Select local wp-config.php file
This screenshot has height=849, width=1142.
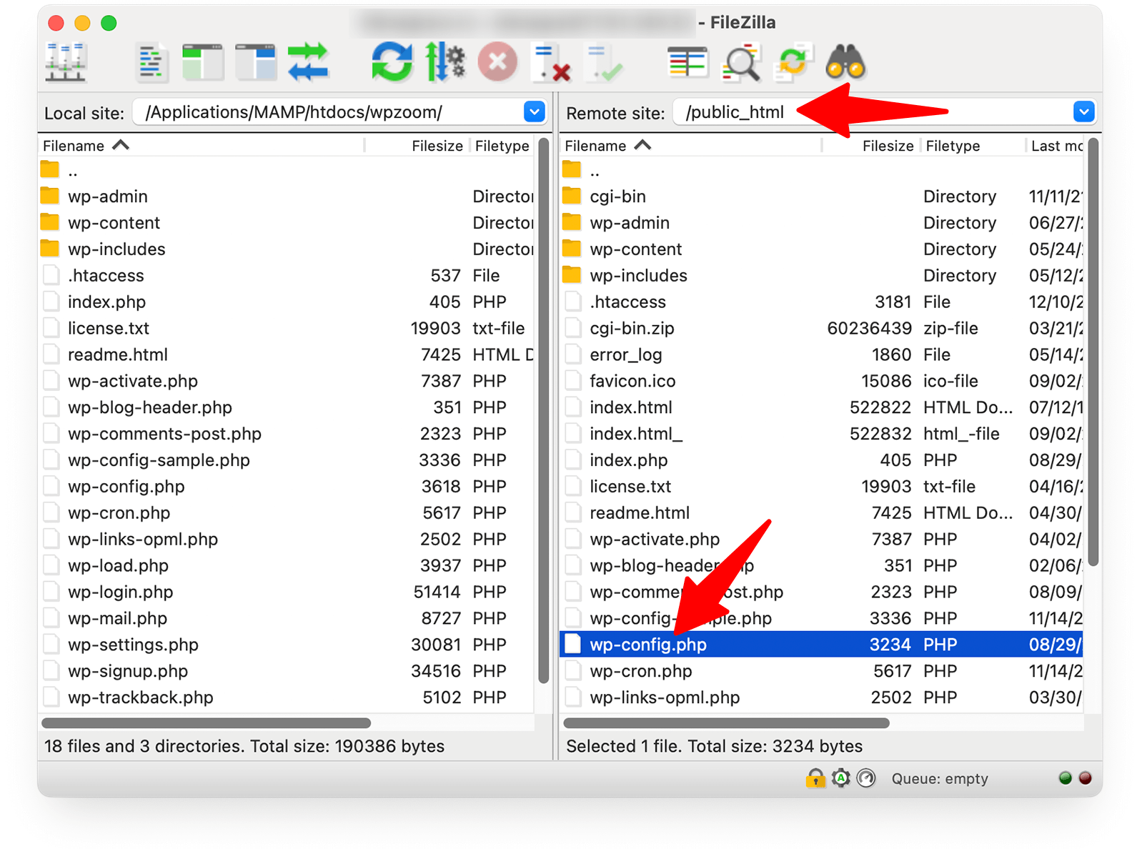coord(287,487)
